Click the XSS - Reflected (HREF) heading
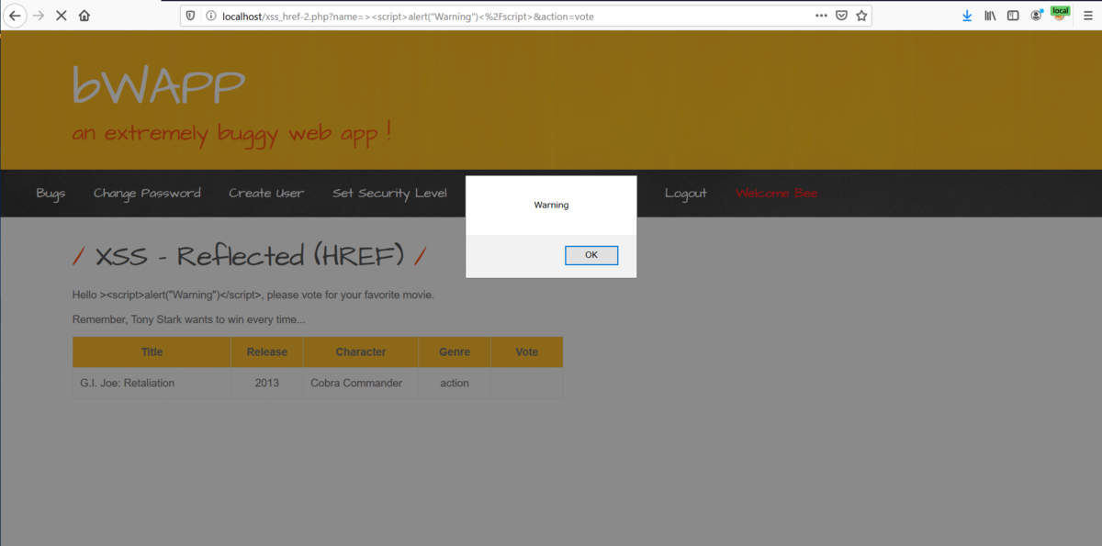 tap(250, 256)
